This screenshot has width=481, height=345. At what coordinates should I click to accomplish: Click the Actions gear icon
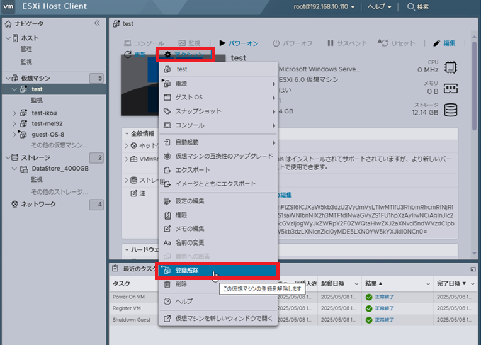point(167,55)
